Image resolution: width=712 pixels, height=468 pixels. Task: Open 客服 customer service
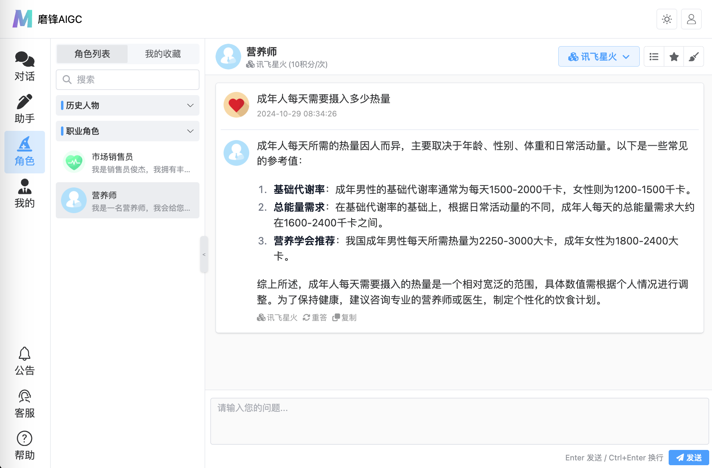(24, 404)
